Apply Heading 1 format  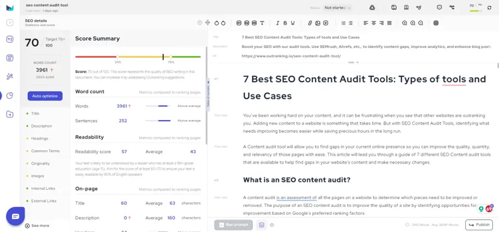pos(239,23)
